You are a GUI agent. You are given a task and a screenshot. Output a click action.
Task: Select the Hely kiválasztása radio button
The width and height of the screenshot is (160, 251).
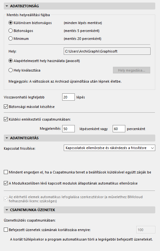pyautogui.click(x=10, y=70)
